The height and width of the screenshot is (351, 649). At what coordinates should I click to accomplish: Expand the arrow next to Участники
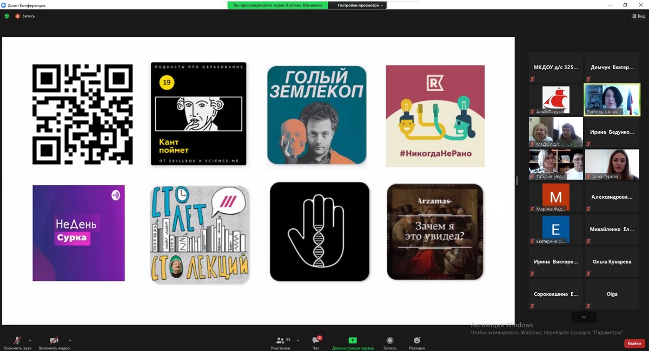click(298, 341)
